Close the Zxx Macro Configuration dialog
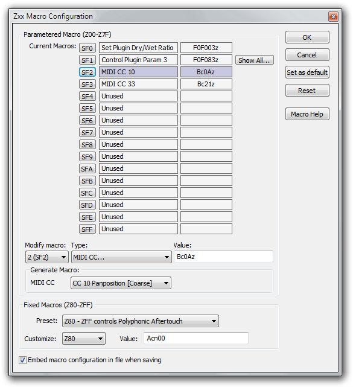Viewport: 353px width, 387px height. tap(333, 16)
